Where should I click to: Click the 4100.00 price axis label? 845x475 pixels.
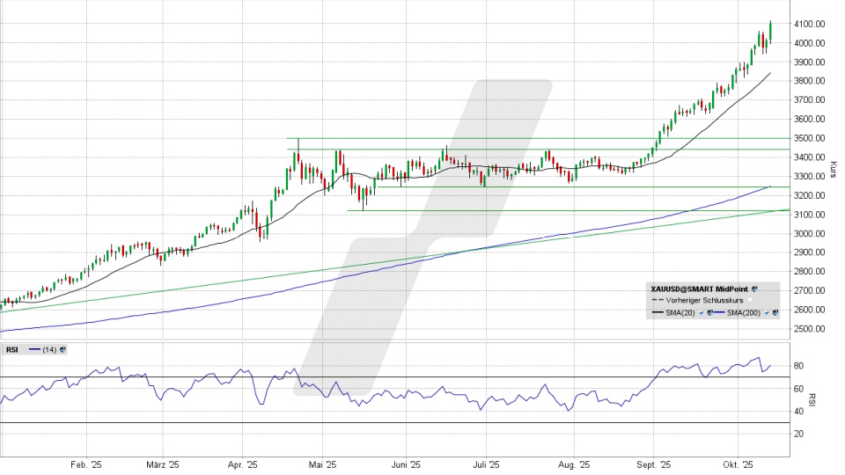[811, 24]
